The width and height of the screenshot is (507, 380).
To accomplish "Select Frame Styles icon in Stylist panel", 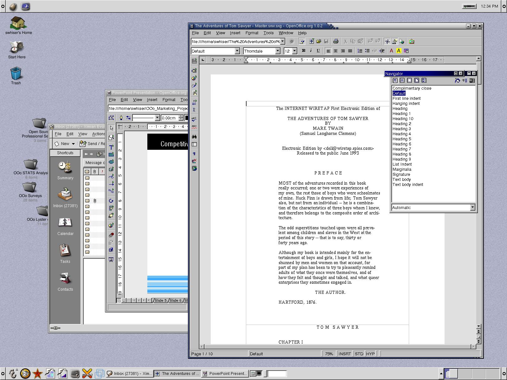I will pos(409,80).
